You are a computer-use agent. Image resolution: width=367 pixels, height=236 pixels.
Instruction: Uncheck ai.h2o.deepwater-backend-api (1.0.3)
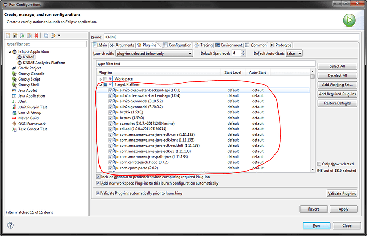point(110,90)
